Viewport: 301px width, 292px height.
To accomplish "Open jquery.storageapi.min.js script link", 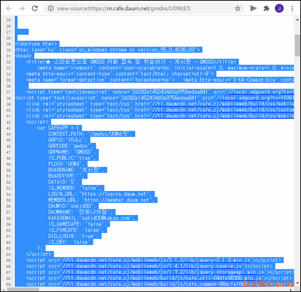I will coord(163,272).
